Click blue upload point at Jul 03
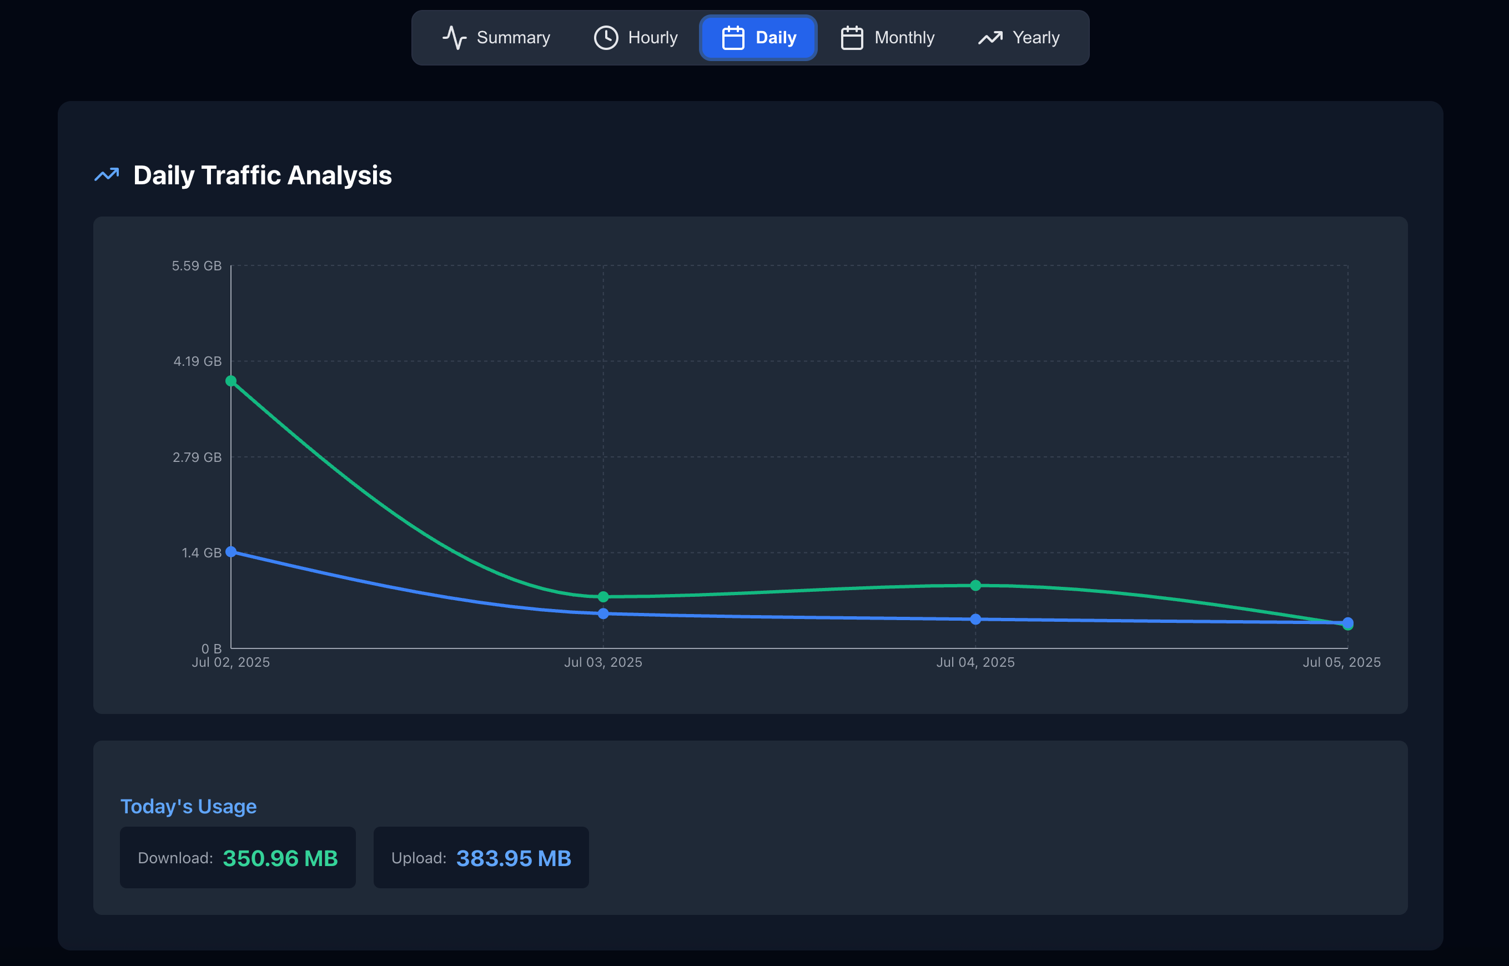This screenshot has height=966, width=1509. pos(603,613)
